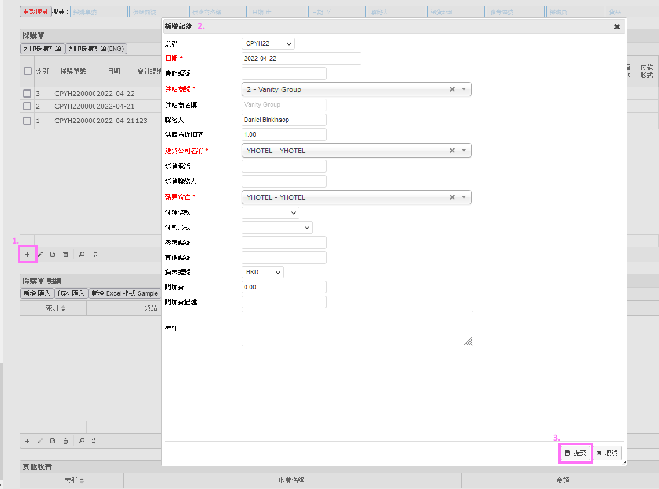
Task: Tick the checkbox for row index 3
Action: (x=27, y=94)
